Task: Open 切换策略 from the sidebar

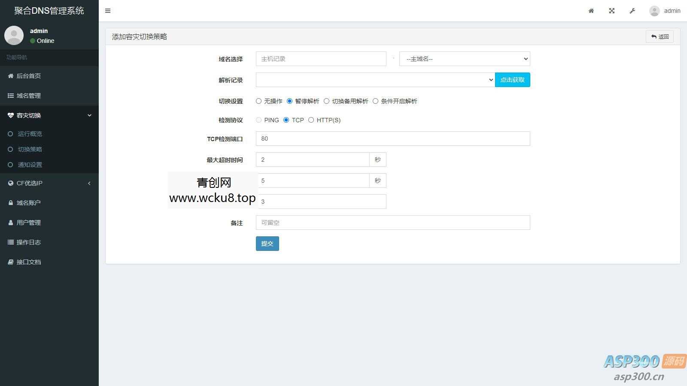Action: click(x=30, y=149)
